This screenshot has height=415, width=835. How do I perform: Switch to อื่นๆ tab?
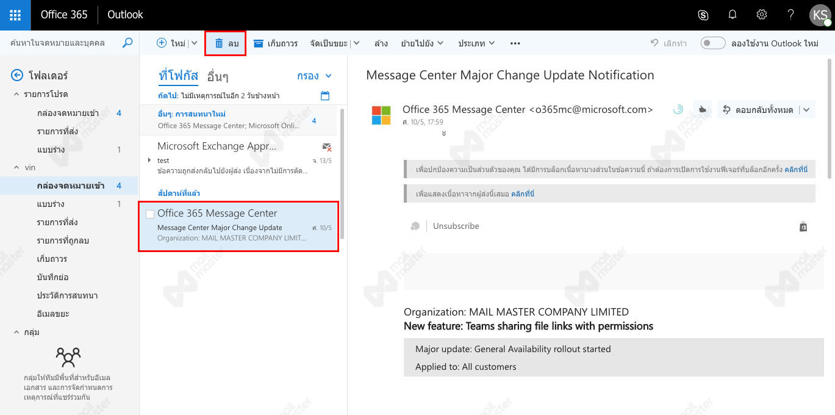point(218,76)
